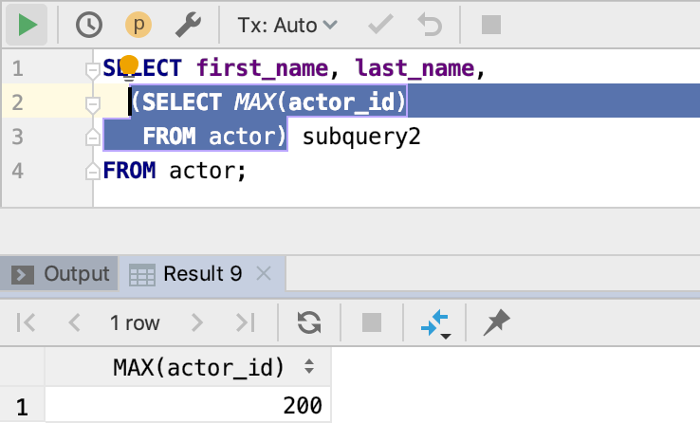
Task: Open Tx: Auto transaction mode dropdown
Action: (x=287, y=25)
